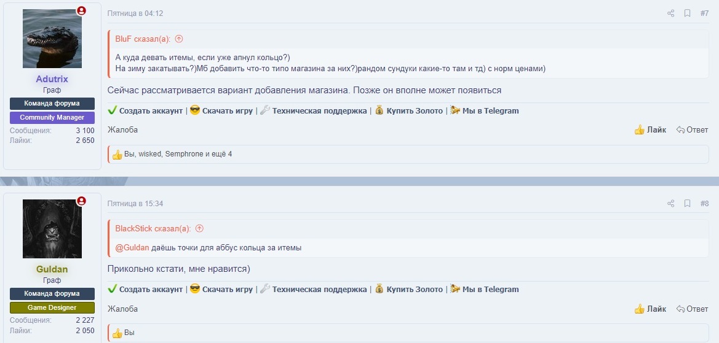Screen dimensions: 719x343
Task: Jump to BlackStick's original quoted post arrow
Action: point(199,229)
